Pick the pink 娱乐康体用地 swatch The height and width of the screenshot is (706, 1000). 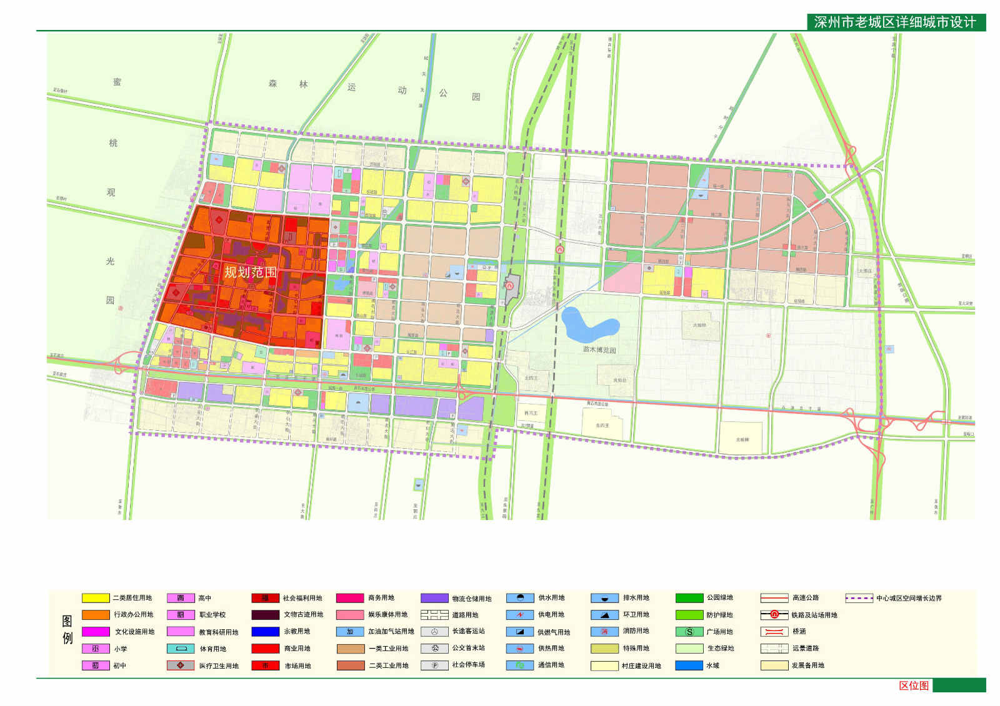click(350, 615)
